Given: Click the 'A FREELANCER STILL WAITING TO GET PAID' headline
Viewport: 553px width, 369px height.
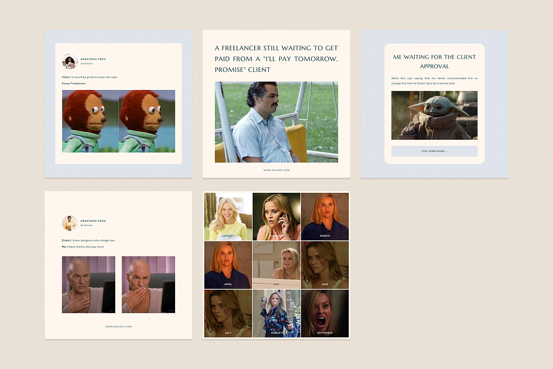Looking at the screenshot, I should tap(276, 59).
